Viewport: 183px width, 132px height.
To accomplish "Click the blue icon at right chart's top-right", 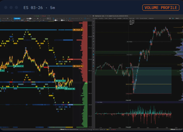I will click(173, 18).
